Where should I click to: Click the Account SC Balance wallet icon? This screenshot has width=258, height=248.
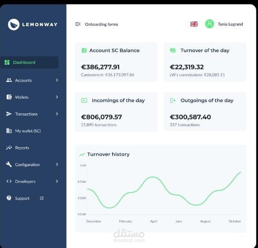84,50
